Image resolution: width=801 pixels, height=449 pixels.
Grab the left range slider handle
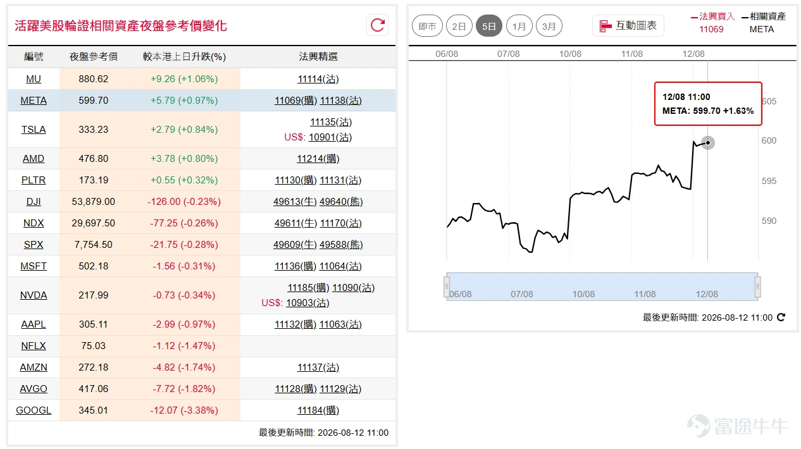[x=447, y=286]
